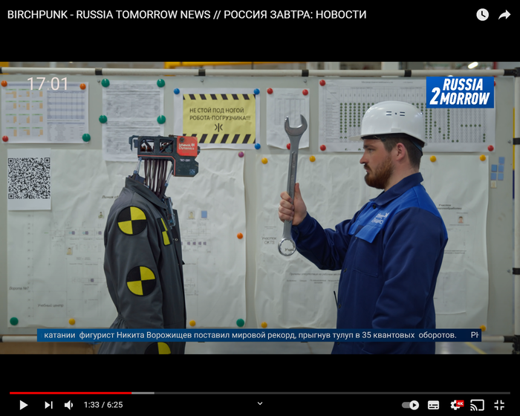This screenshot has width=520, height=416.
Task: Skip to the next video
Action: tap(48, 405)
